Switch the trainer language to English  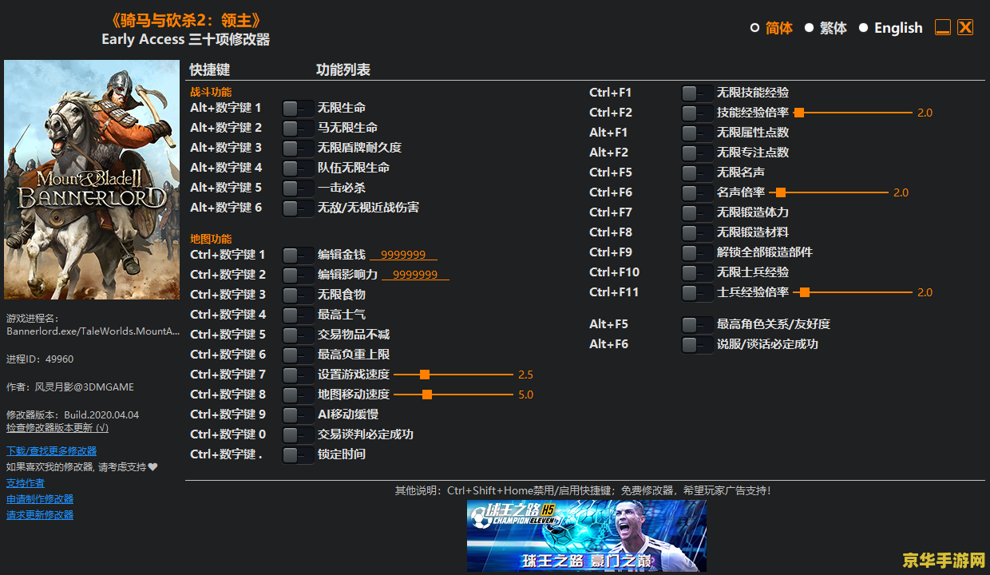[x=890, y=28]
